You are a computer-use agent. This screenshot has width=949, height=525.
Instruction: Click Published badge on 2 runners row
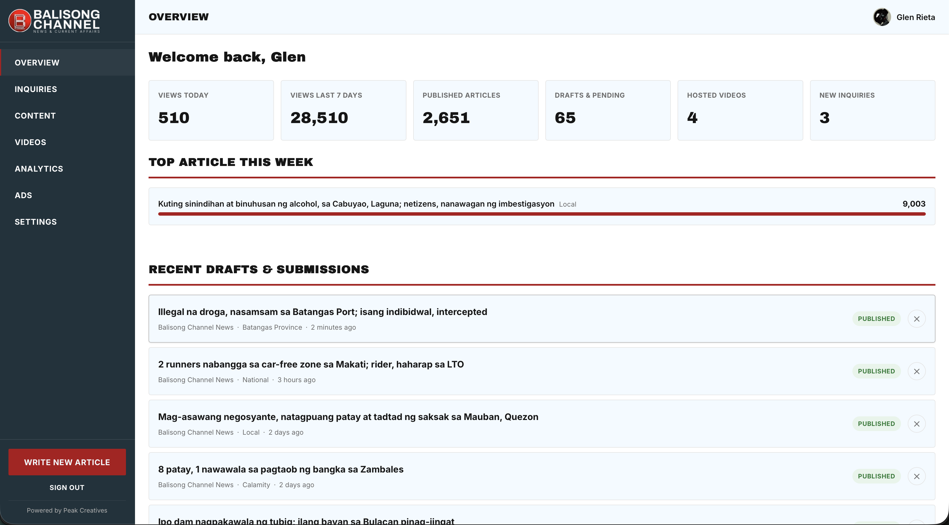click(x=876, y=371)
